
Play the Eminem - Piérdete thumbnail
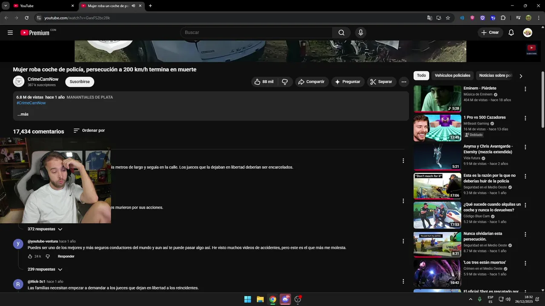tap(437, 99)
